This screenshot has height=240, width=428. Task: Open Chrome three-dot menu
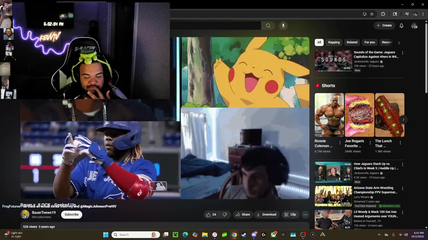point(423,14)
